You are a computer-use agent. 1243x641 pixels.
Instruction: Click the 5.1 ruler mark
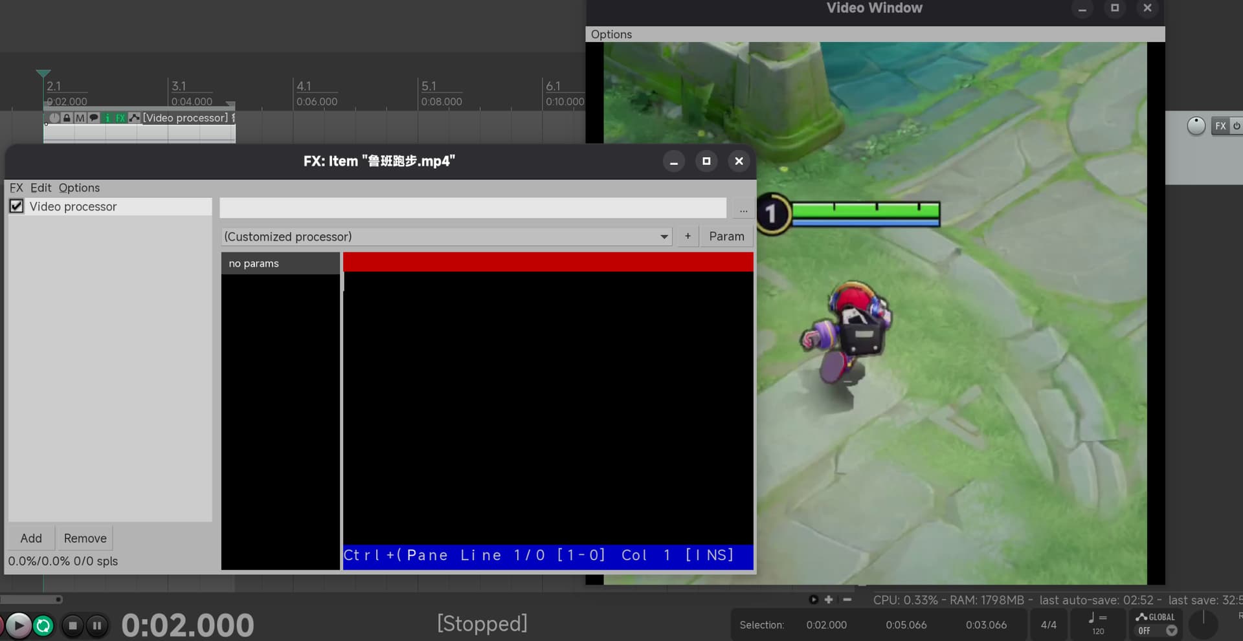(429, 86)
